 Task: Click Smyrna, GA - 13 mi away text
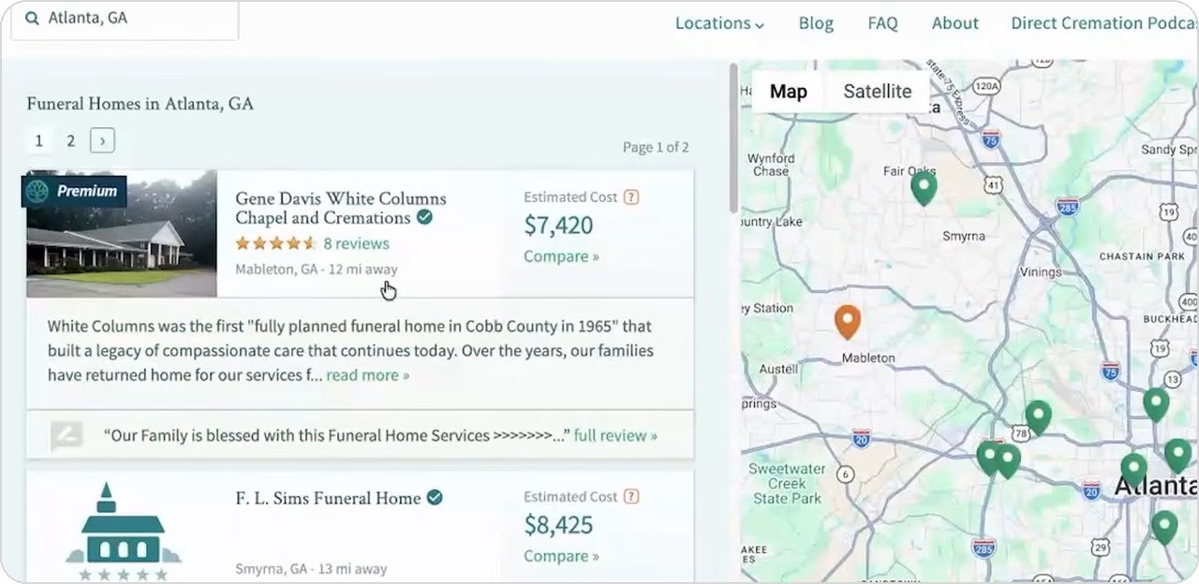pyautogui.click(x=311, y=569)
